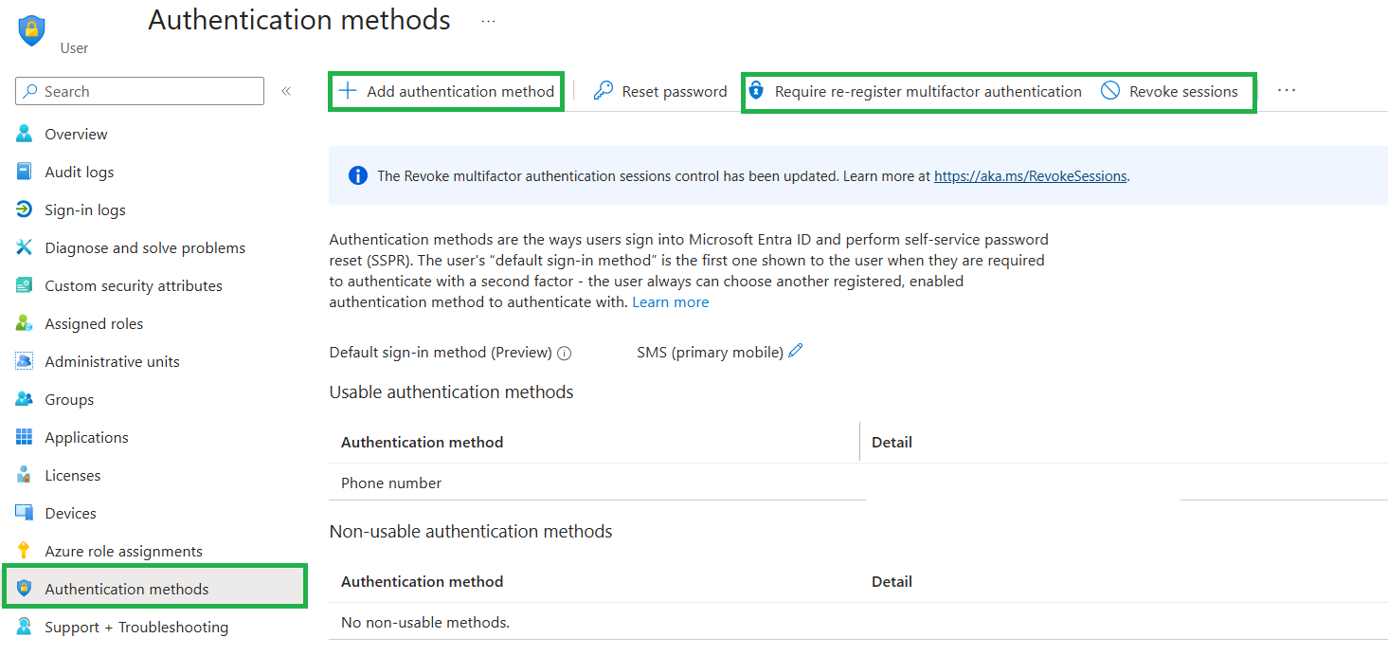Viewport: 1388px width, 656px height.
Task: Click the Usable authentication methods heading
Action: [x=452, y=392]
